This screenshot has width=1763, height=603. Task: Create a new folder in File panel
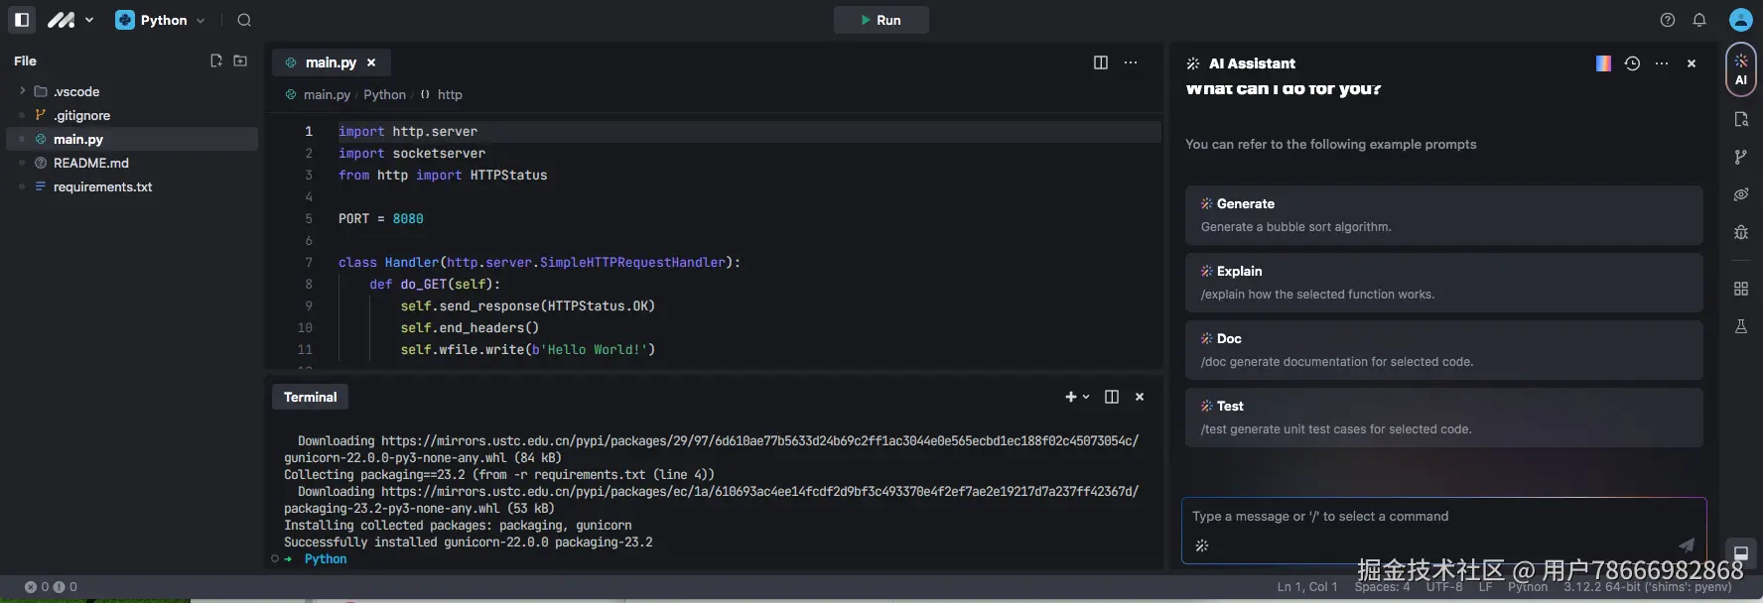tap(240, 60)
